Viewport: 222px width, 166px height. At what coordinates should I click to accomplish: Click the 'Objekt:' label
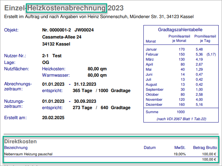click(11, 30)
